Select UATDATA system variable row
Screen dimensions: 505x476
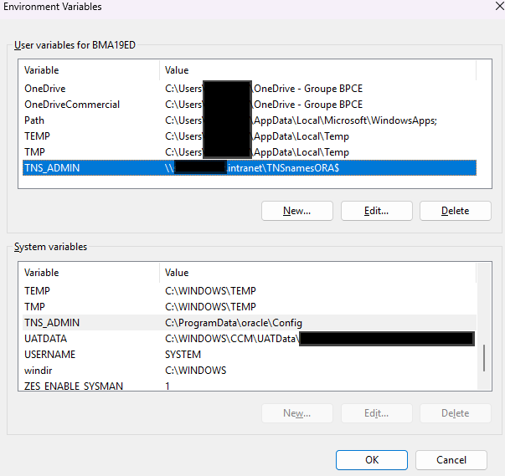click(250, 338)
